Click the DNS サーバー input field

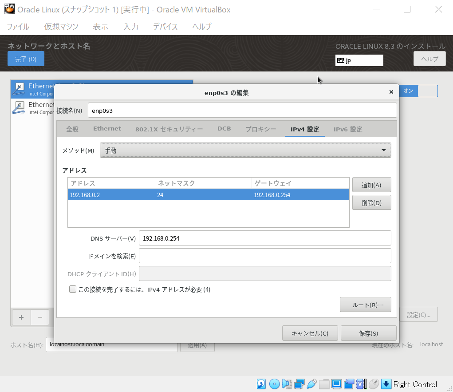[265, 238]
